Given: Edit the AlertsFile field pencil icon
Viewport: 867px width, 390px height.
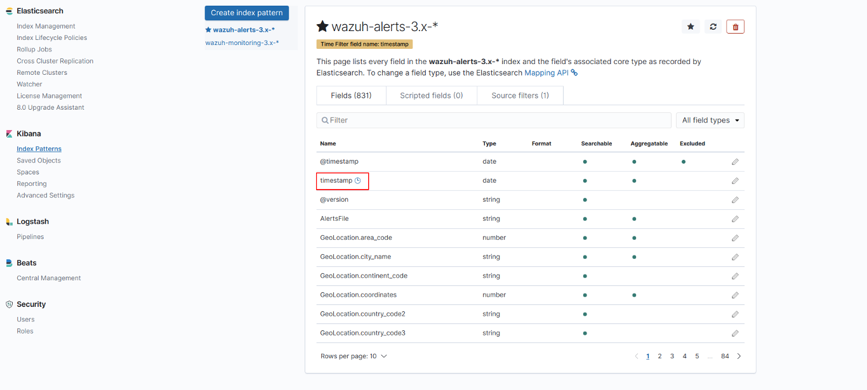Looking at the screenshot, I should (x=735, y=219).
